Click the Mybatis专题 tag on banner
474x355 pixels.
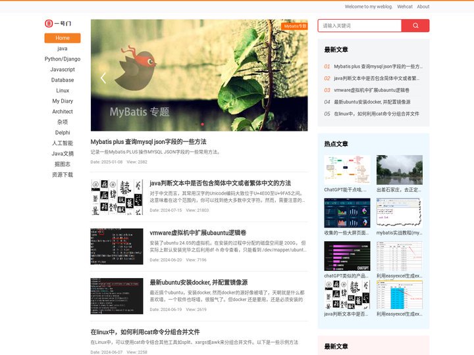pyautogui.click(x=294, y=26)
